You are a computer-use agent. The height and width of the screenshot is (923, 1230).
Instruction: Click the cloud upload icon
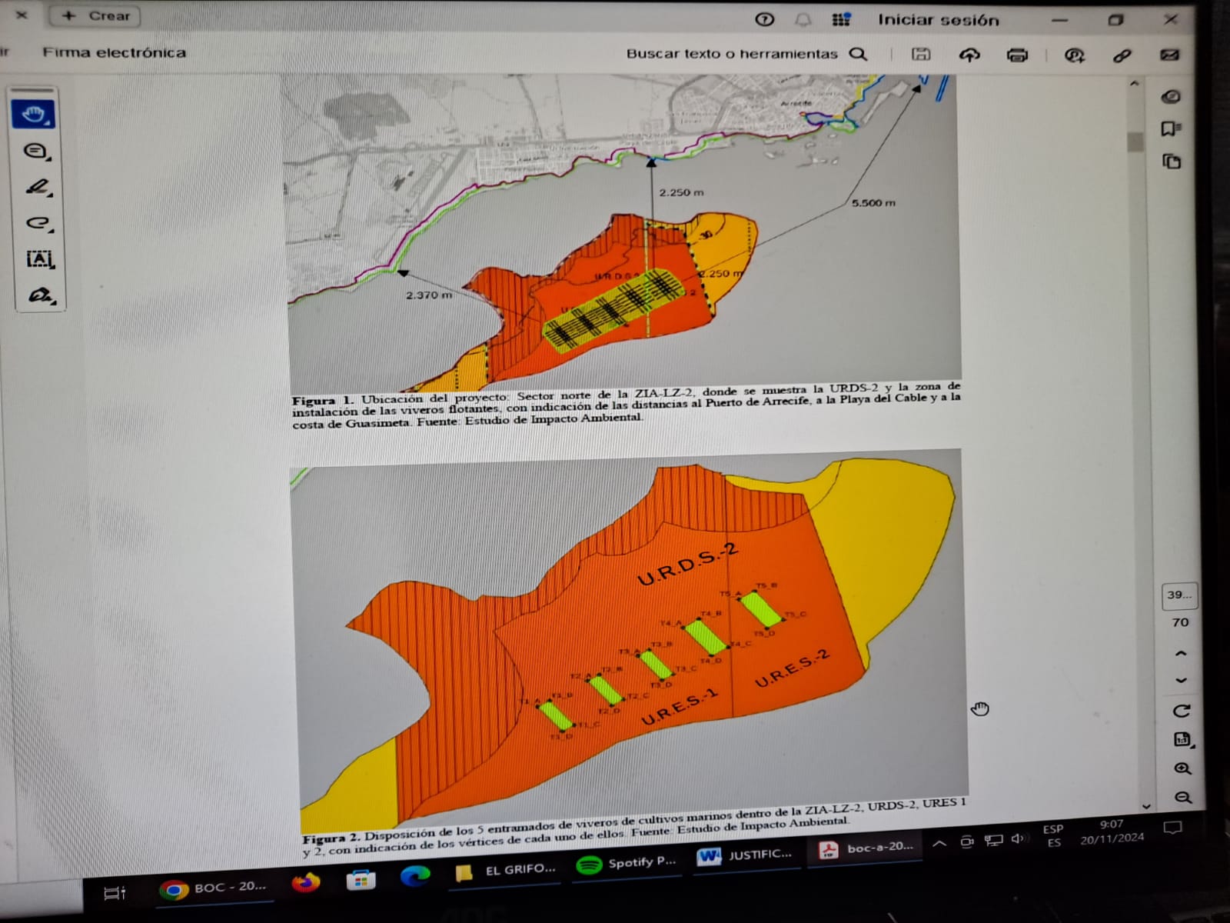pyautogui.click(x=969, y=55)
